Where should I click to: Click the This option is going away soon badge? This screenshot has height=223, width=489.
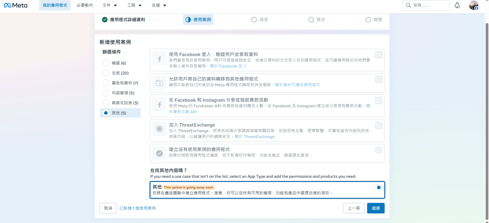point(189,188)
